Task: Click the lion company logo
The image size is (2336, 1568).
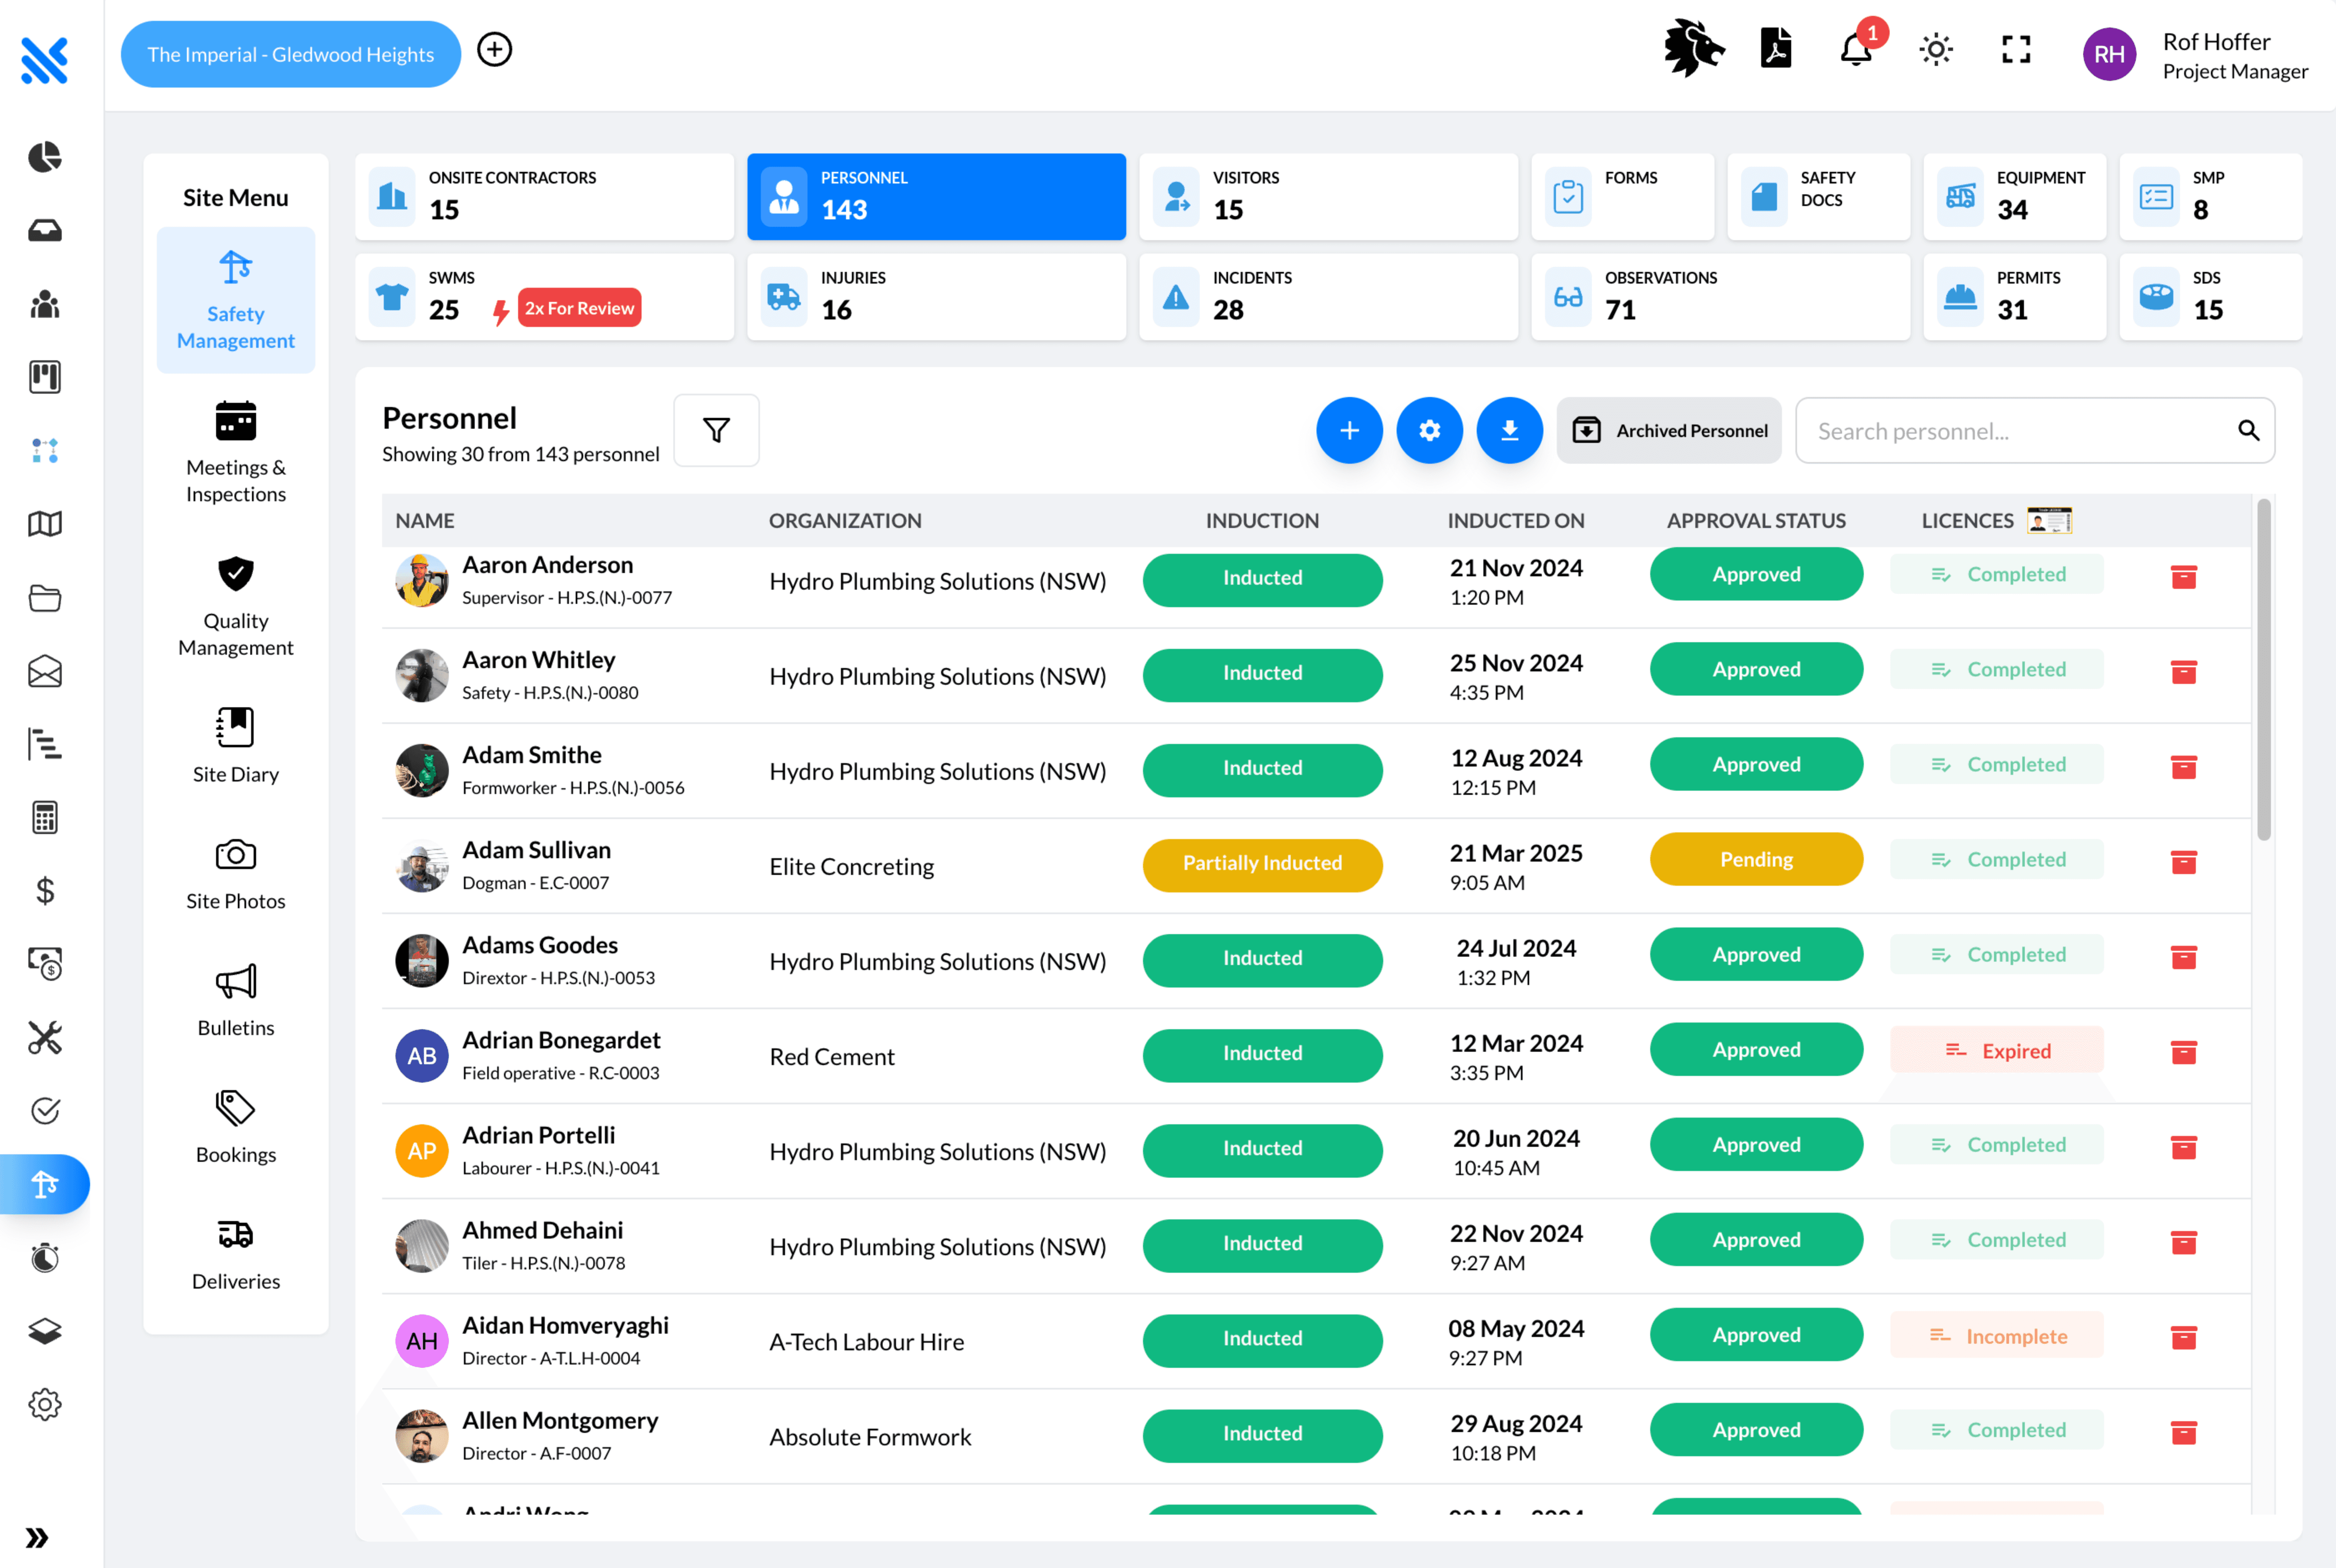Action: point(1694,48)
